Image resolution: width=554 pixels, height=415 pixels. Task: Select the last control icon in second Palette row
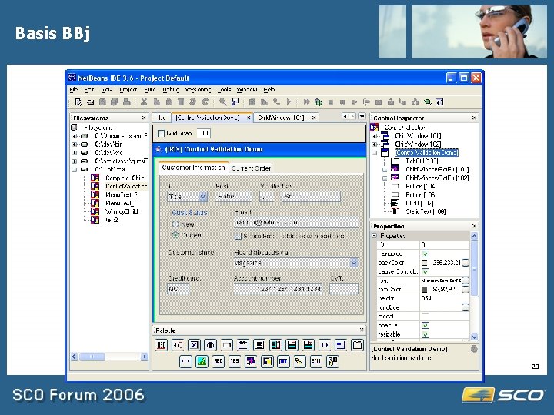pyautogui.click(x=332, y=361)
